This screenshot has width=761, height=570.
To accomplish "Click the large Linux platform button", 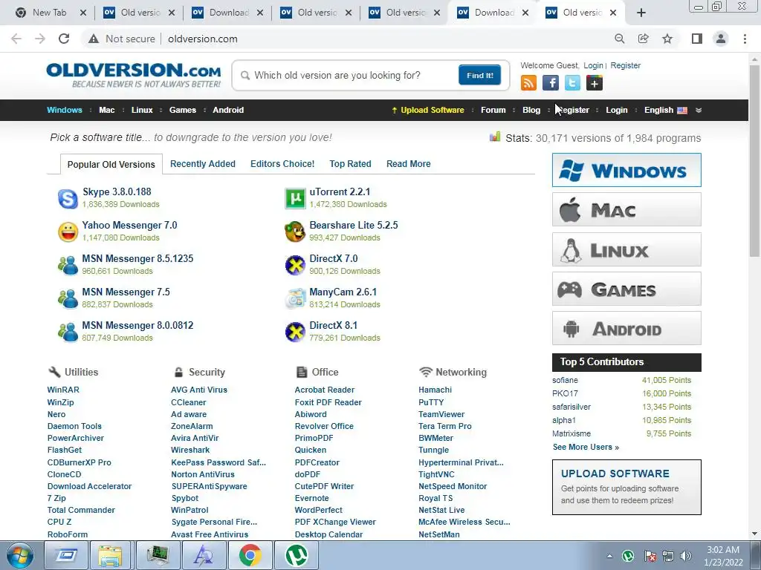I will [626, 249].
